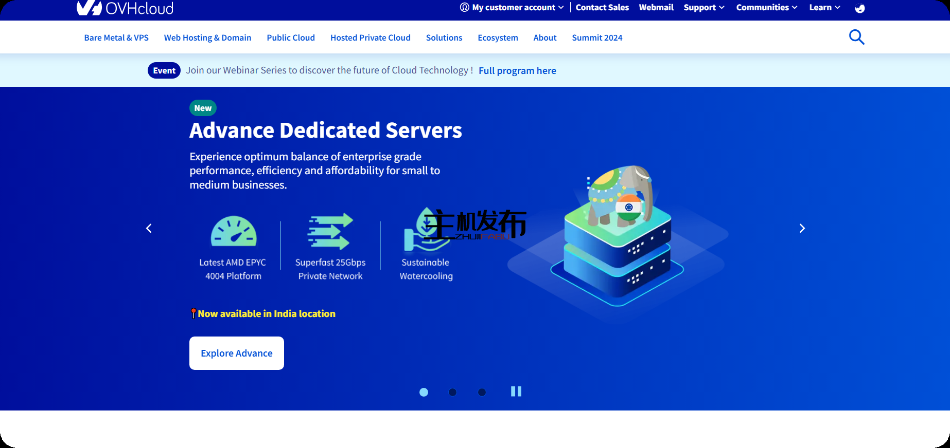This screenshot has width=950, height=448.
Task: Click the Superfast 25Gbps arrows icon
Action: click(330, 231)
